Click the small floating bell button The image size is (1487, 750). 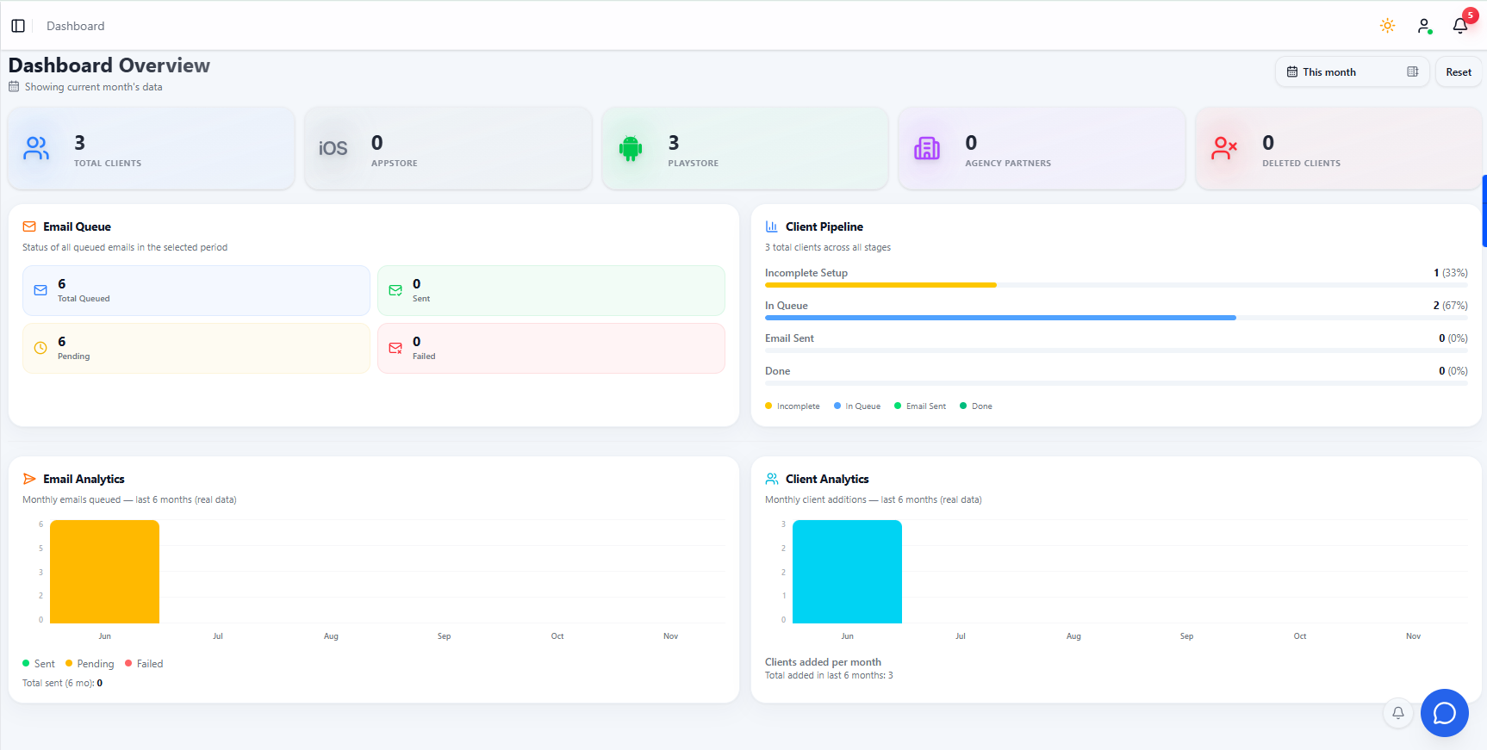pyautogui.click(x=1398, y=713)
